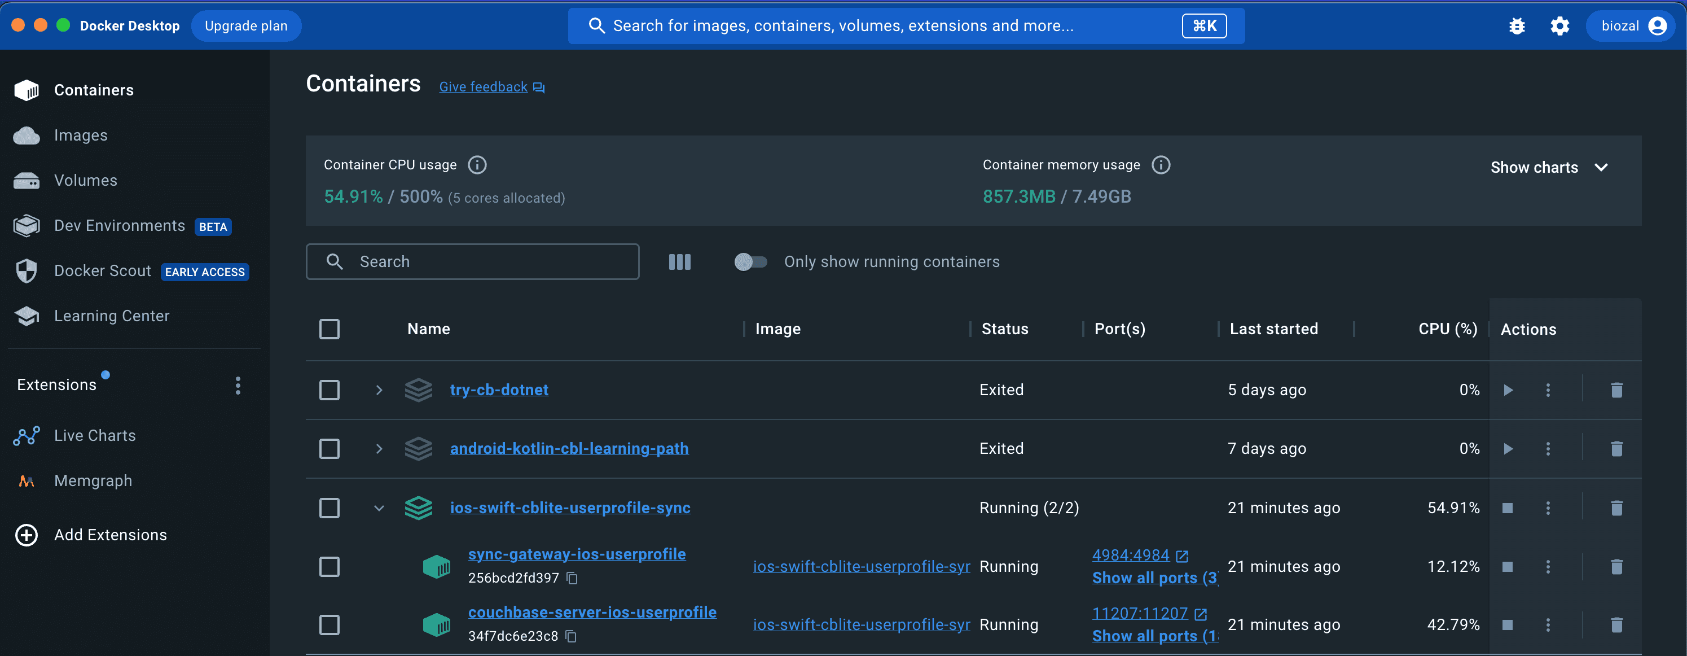
Task: Check the ios-swift-cblite-userprofile-sync checkbox
Action: 330,508
